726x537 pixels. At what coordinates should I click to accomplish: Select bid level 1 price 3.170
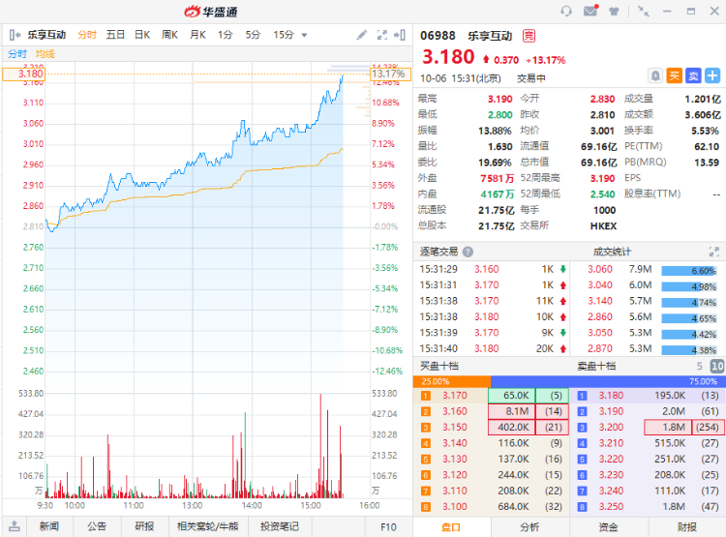(x=455, y=396)
